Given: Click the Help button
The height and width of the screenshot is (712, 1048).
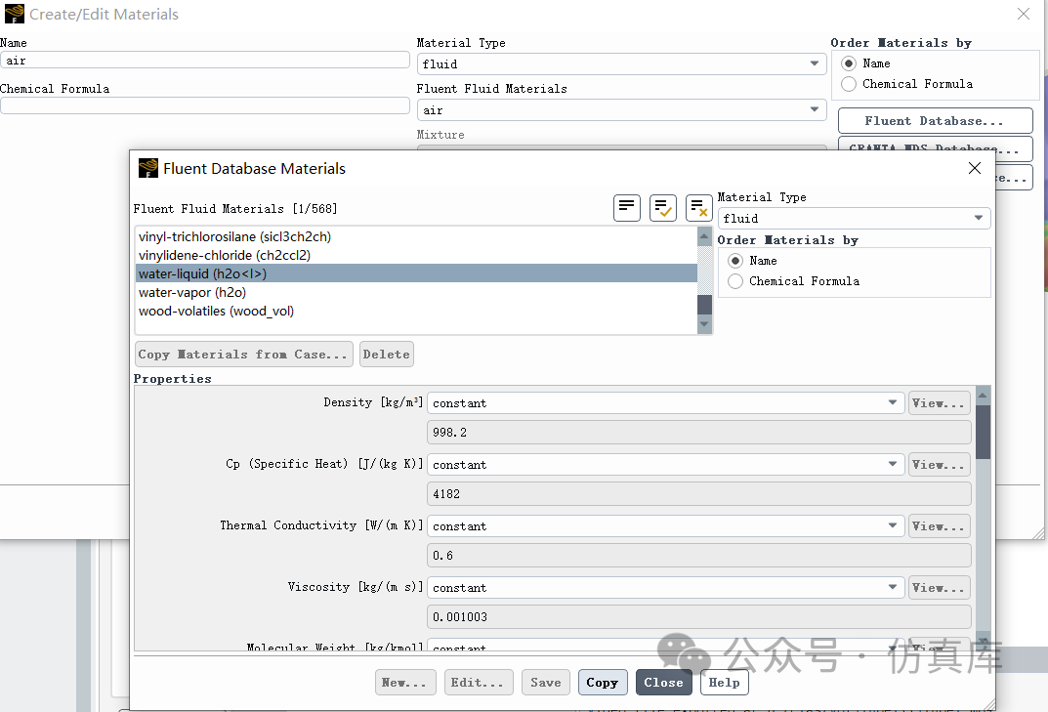Looking at the screenshot, I should 725,683.
